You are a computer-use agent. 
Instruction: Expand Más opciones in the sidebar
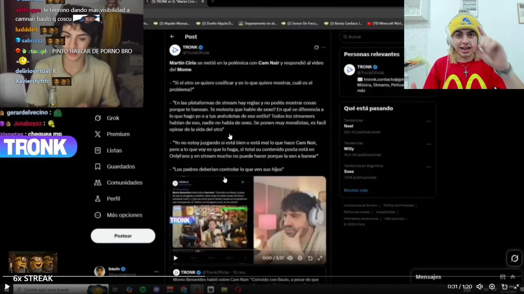point(118,215)
